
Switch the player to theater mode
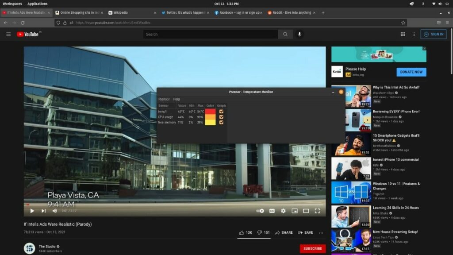(x=306, y=211)
